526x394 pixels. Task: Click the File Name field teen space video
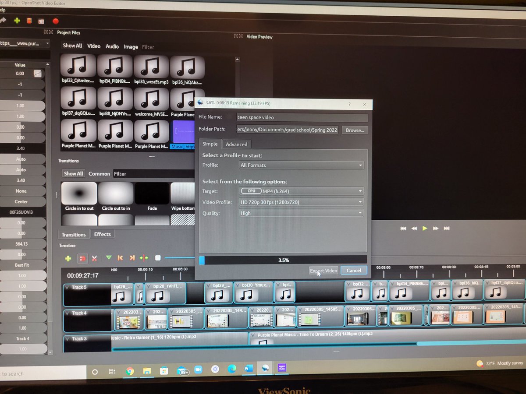coord(302,117)
